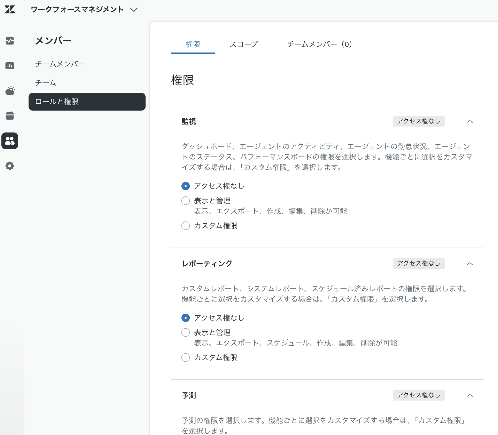Select 表示と管理 radio under 監視
Image resolution: width=498 pixels, height=435 pixels.
pos(186,201)
